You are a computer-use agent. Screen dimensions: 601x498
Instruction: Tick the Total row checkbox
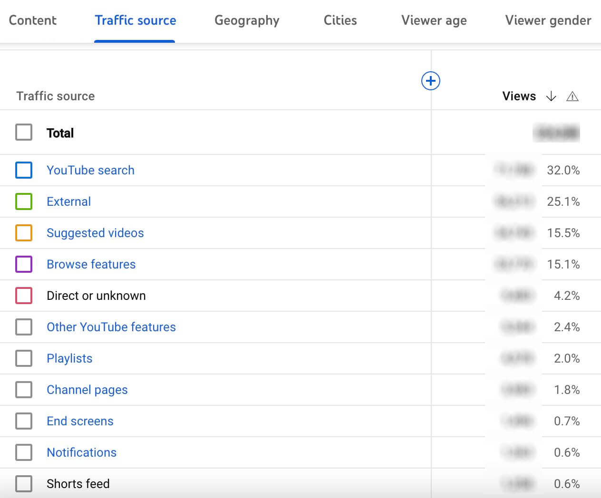24,132
